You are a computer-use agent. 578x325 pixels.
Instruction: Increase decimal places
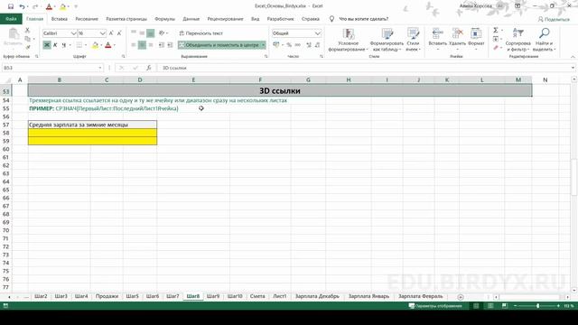309,45
